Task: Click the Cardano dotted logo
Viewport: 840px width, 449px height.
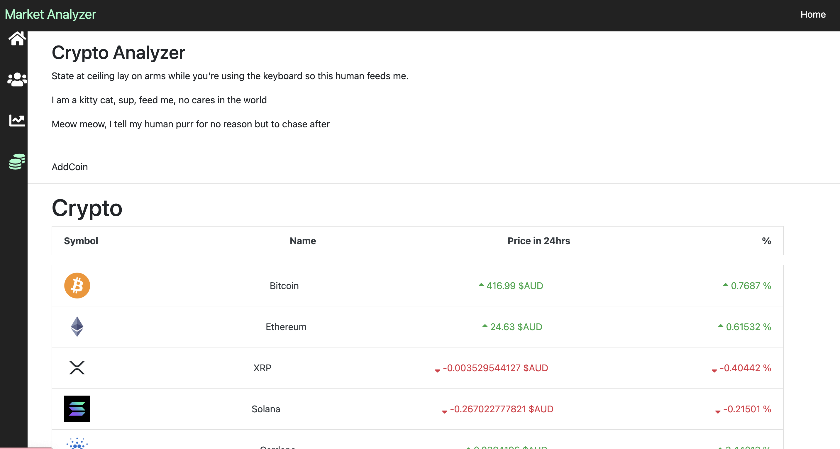Action: (x=77, y=444)
